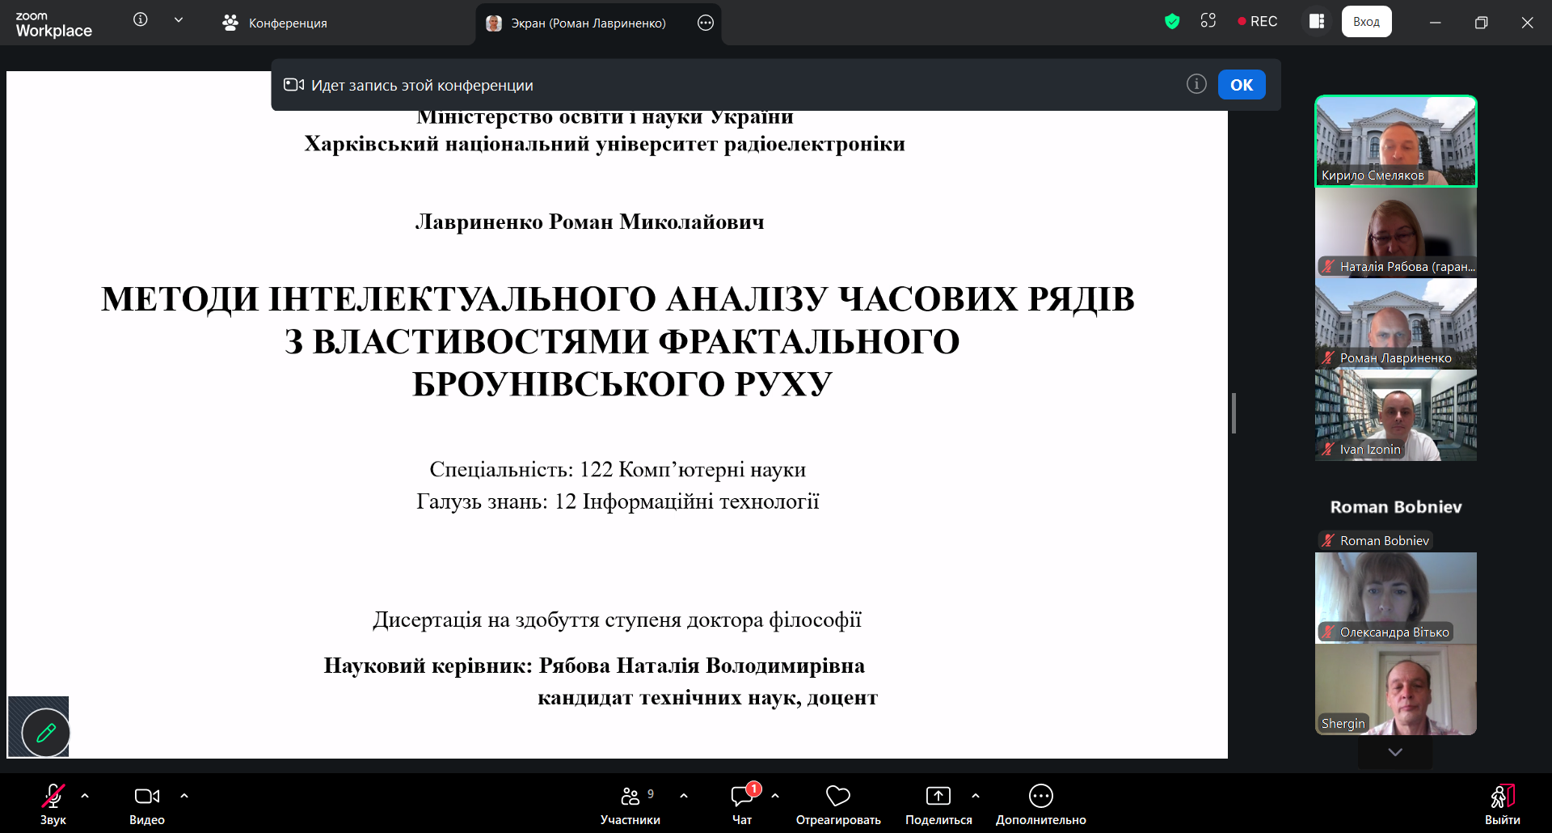This screenshot has height=833, width=1552.
Task: Click the Вход sign-in button
Action: pos(1367,22)
